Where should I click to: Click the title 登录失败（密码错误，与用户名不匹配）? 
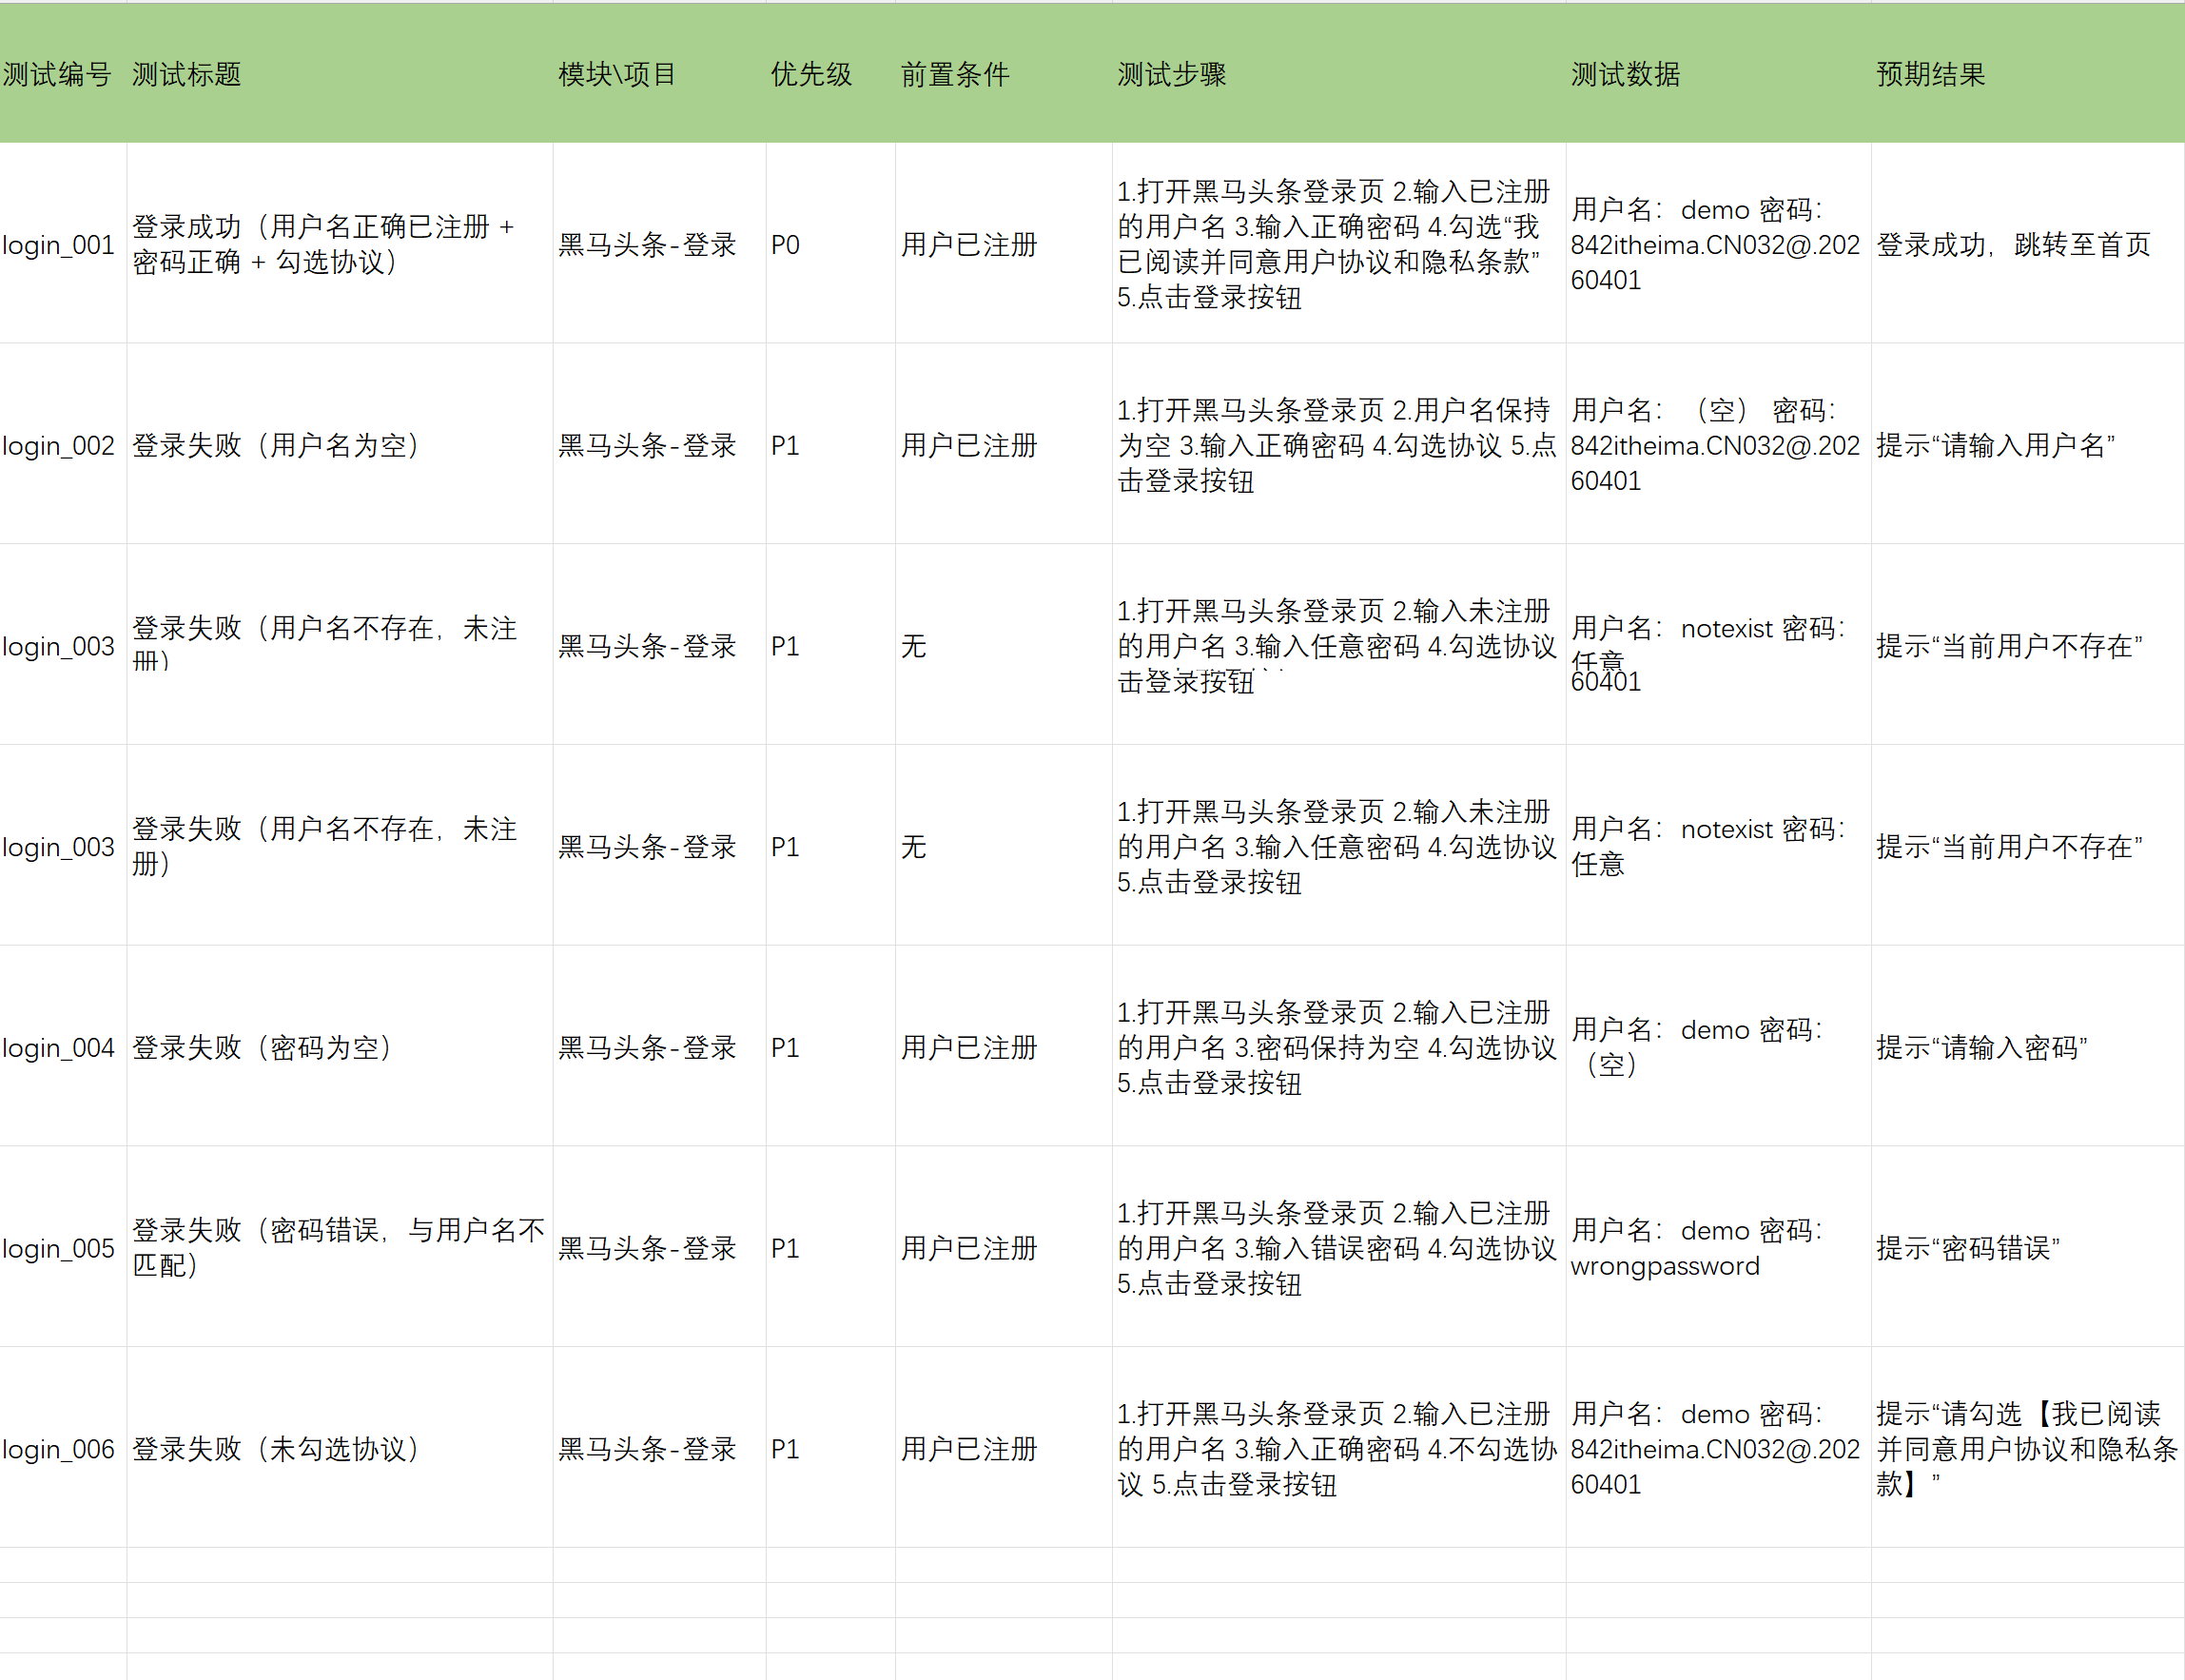340,1248
